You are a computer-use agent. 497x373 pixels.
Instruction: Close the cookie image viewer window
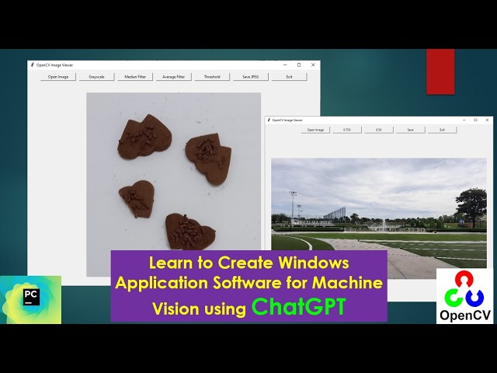point(313,64)
